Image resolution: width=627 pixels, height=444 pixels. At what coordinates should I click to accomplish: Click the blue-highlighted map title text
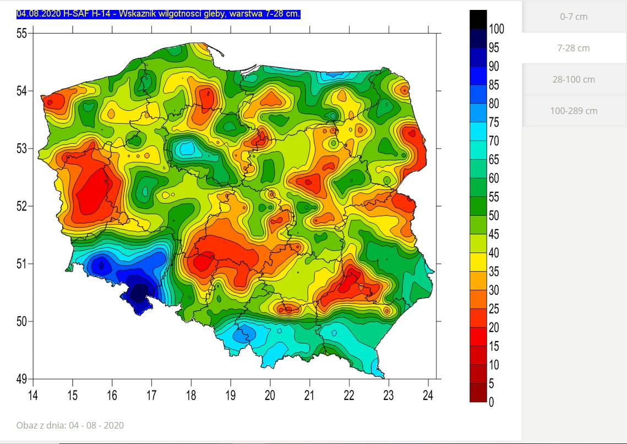pyautogui.click(x=158, y=13)
